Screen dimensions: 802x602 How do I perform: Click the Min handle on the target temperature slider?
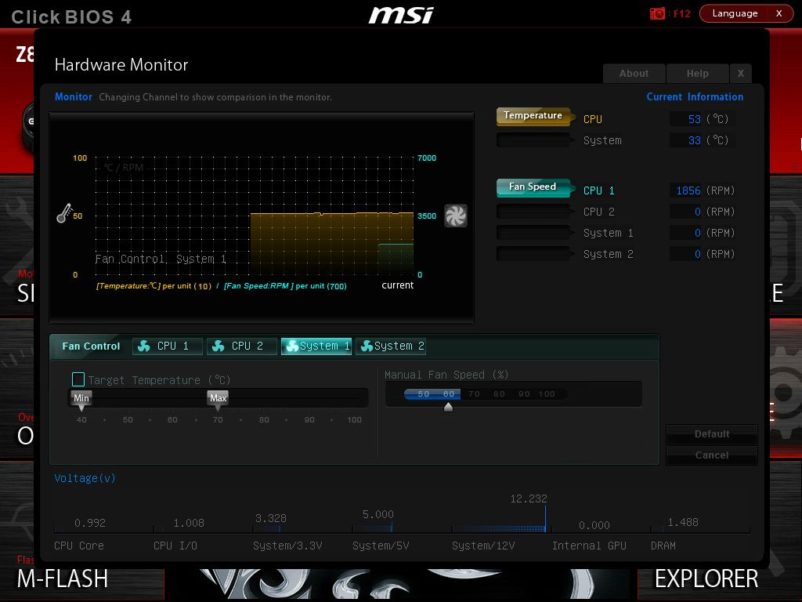tap(81, 400)
